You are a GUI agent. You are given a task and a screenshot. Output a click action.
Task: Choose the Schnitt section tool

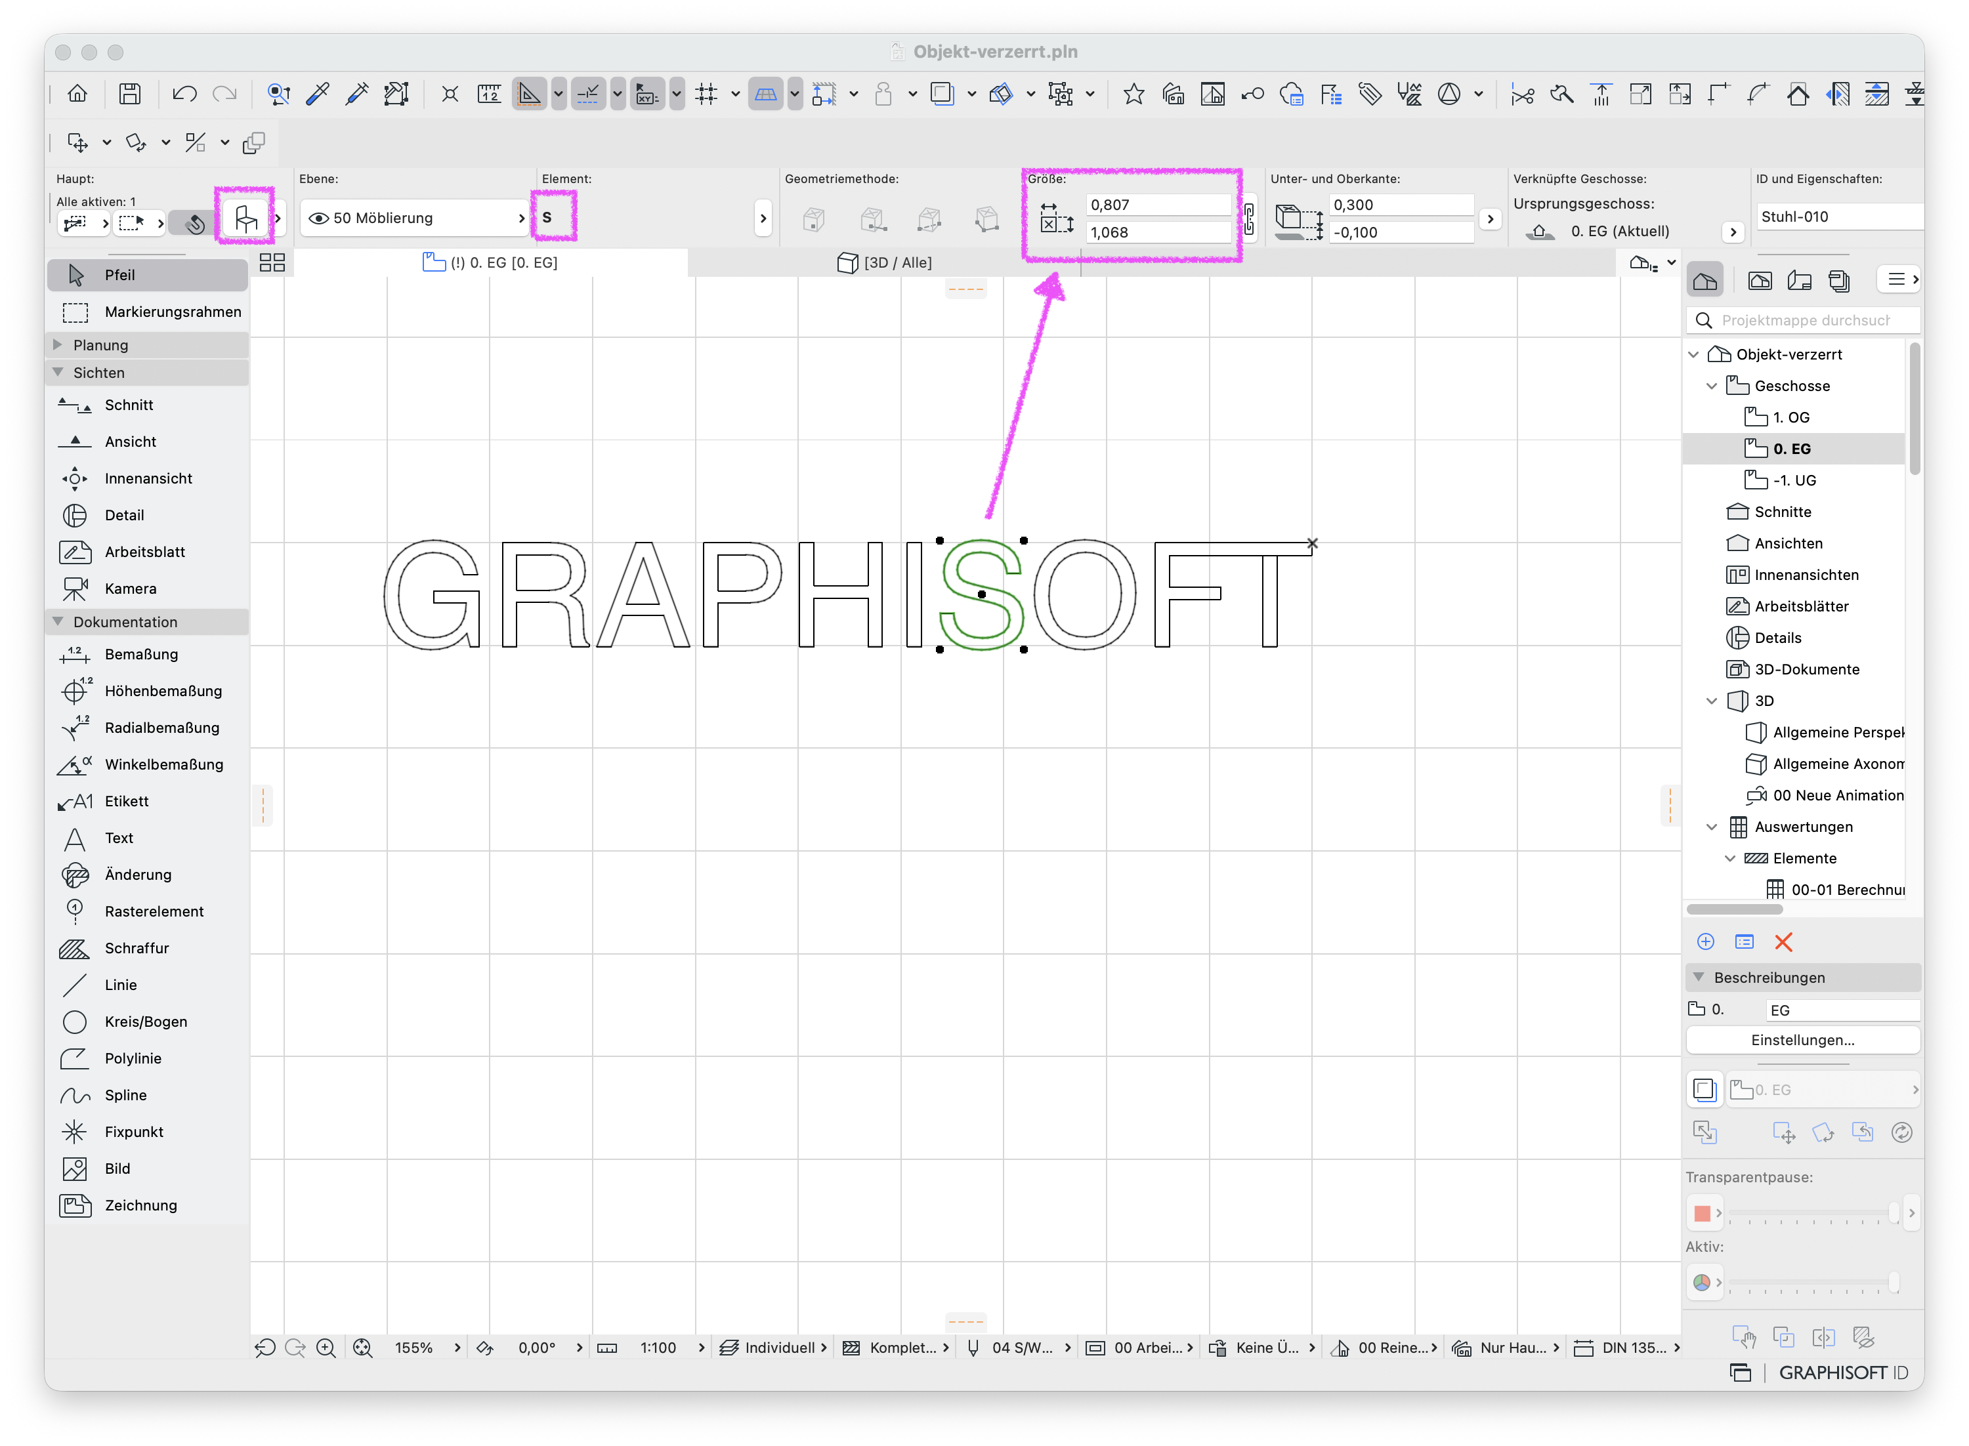[x=147, y=405]
